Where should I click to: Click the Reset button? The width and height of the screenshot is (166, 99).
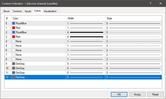point(155,94)
